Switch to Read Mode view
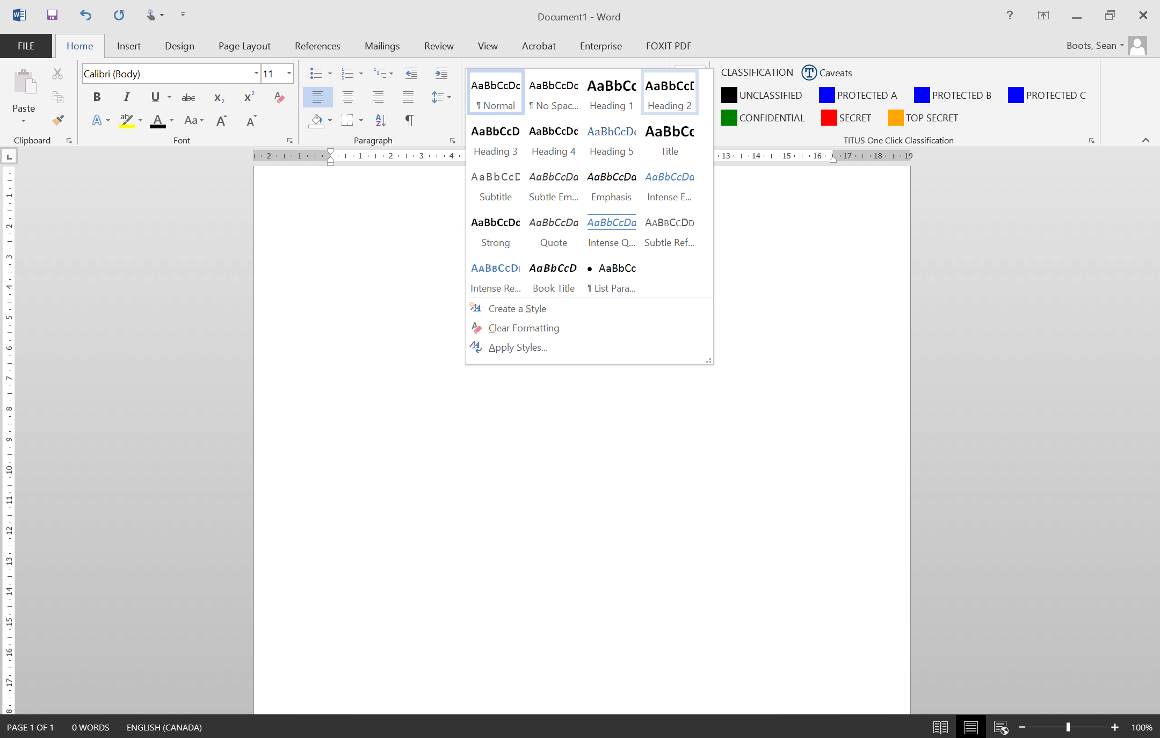The height and width of the screenshot is (738, 1160). point(940,727)
